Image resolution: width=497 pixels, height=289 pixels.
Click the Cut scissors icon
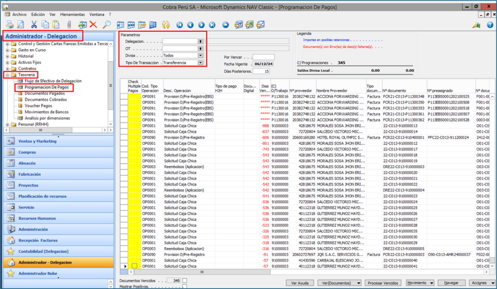34,24
